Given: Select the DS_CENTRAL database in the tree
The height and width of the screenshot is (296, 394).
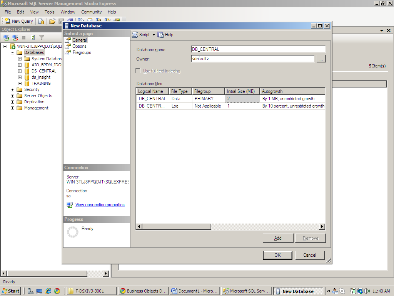Looking at the screenshot, I should pos(44,71).
